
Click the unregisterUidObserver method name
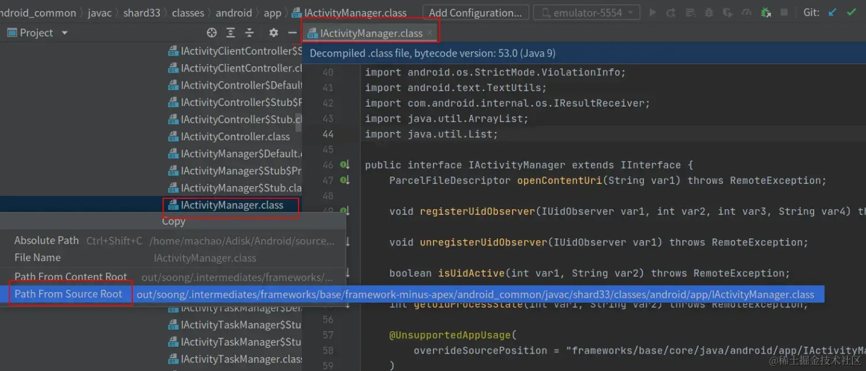click(x=484, y=242)
